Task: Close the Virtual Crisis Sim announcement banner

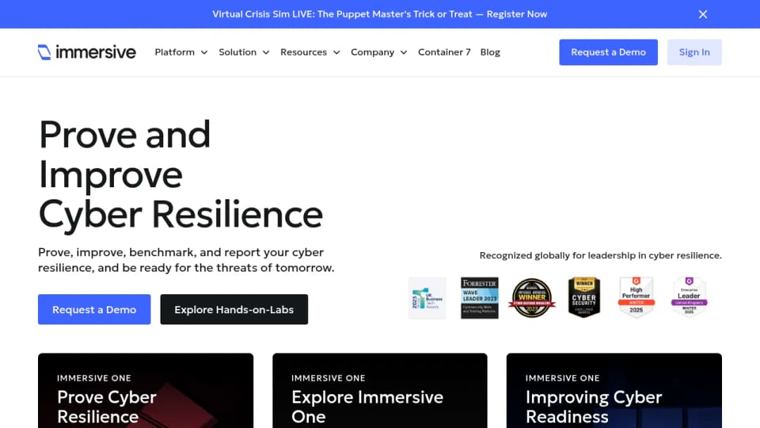Action: [x=703, y=14]
